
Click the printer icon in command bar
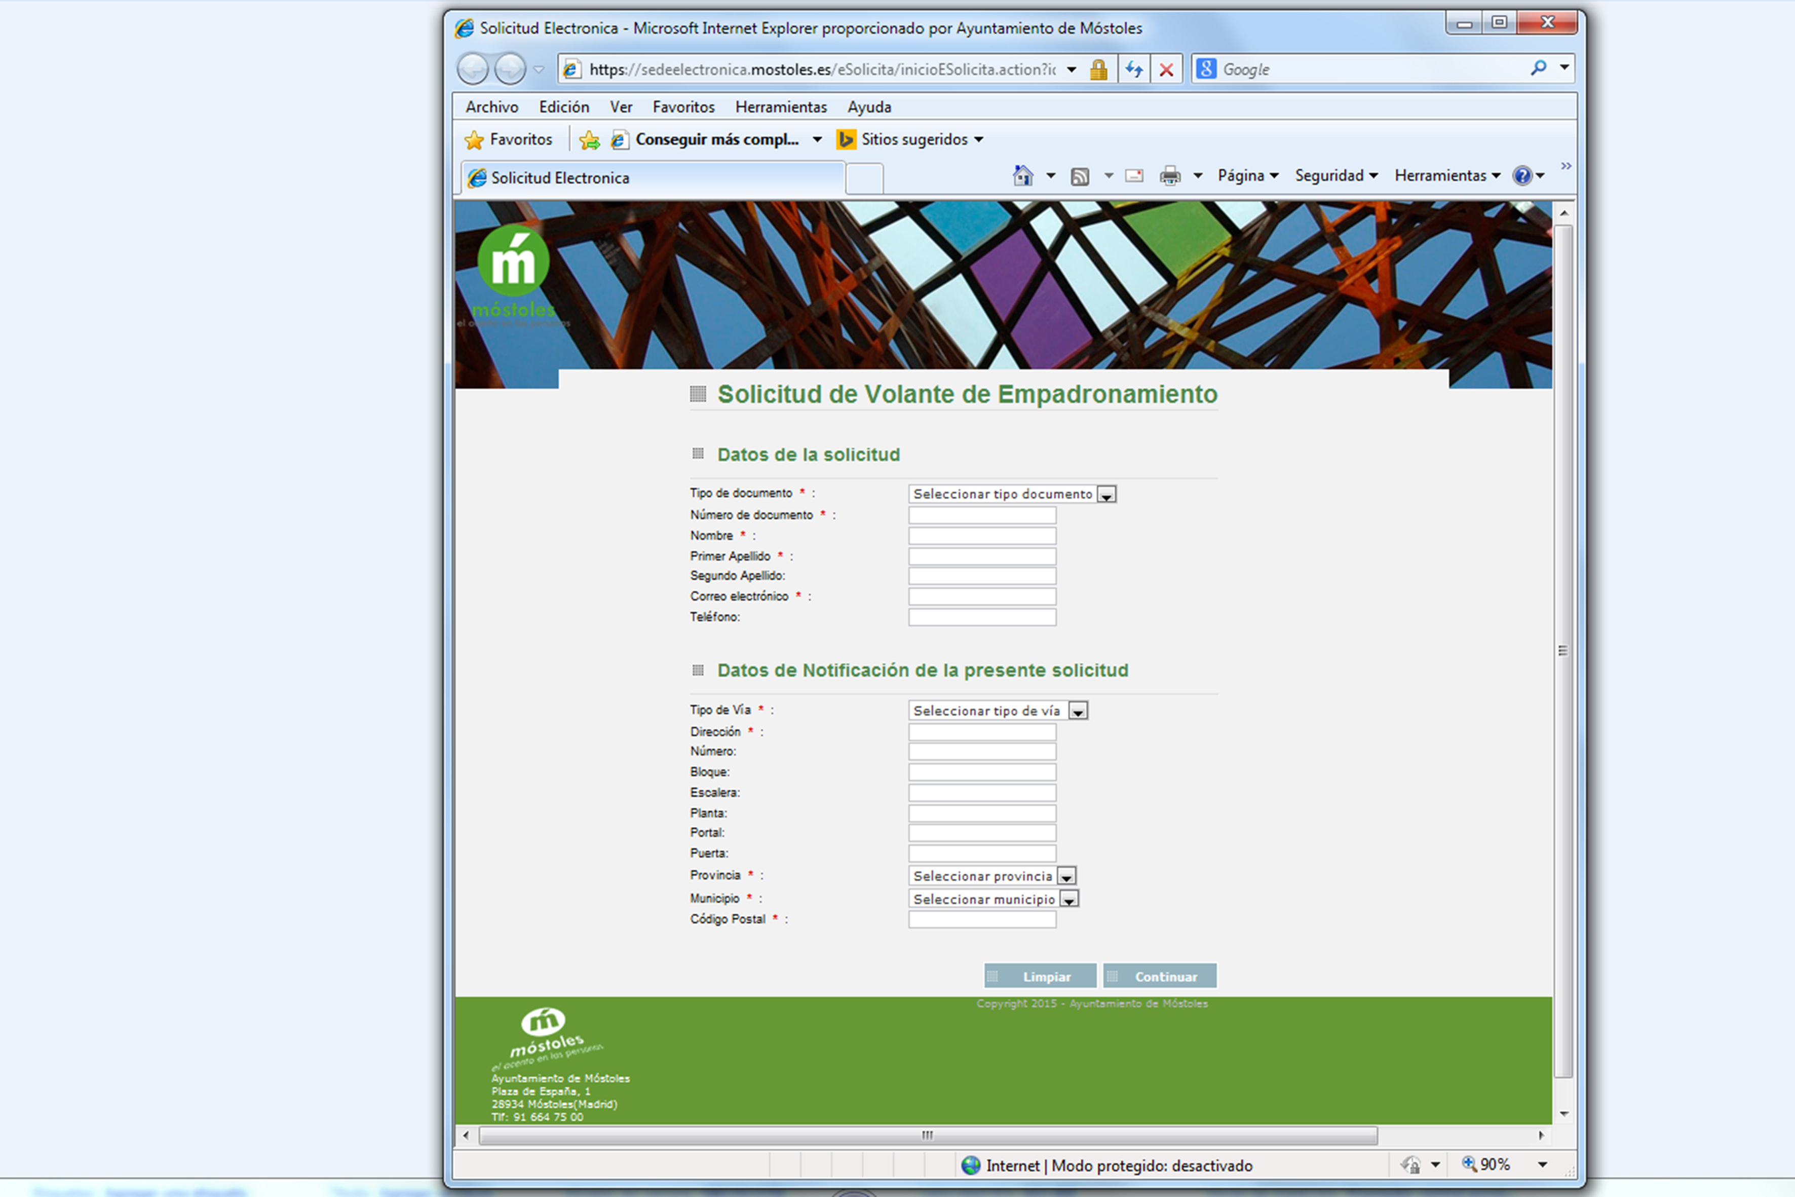(1169, 176)
